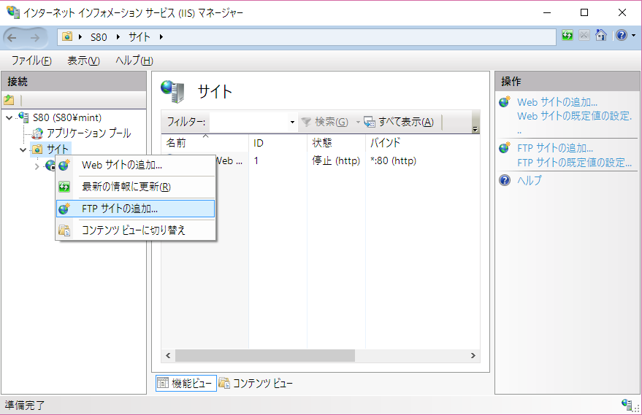The width and height of the screenshot is (642, 415).
Task: Click the status bar network icon
Action: coord(627,405)
